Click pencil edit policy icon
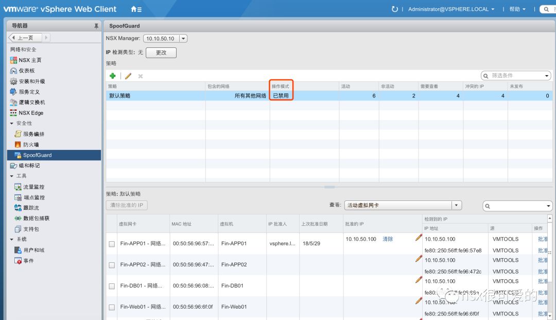The image size is (556, 320). point(128,76)
